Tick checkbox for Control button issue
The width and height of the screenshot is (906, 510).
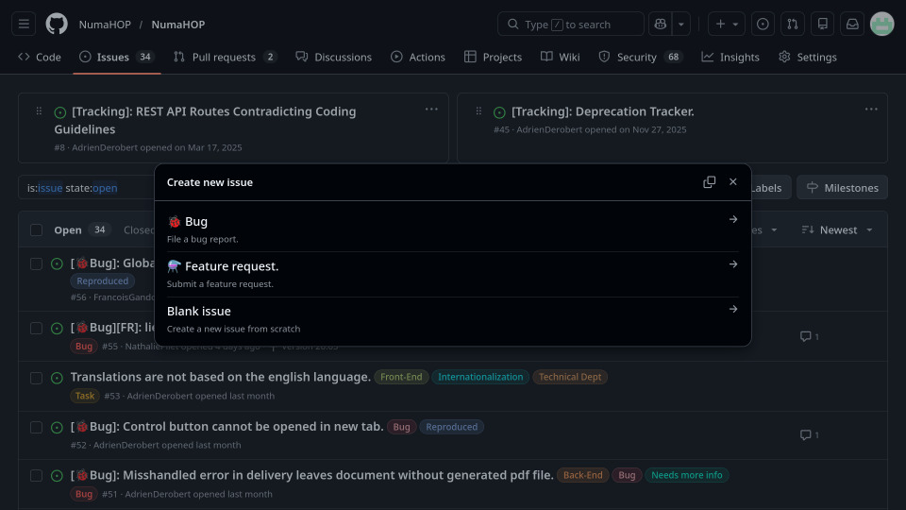click(36, 427)
